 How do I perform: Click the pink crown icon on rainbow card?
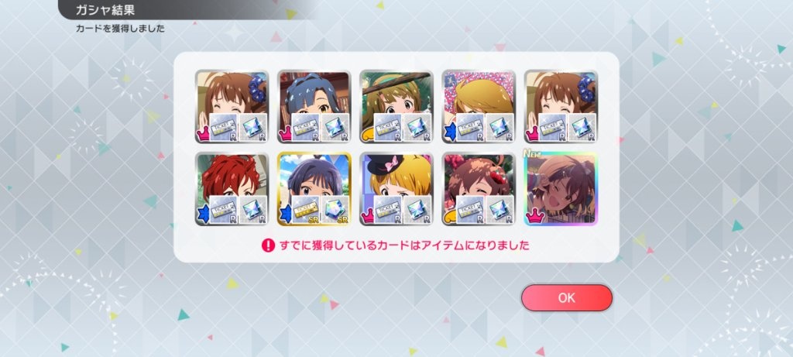pyautogui.click(x=536, y=216)
